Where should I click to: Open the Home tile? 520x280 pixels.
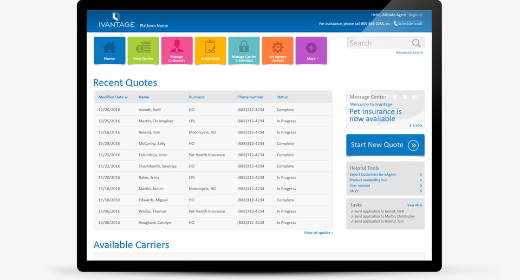point(109,50)
